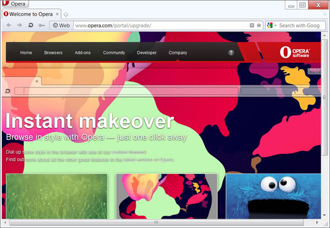
Task: Open the Add-ons navigation link
Action: point(82,53)
